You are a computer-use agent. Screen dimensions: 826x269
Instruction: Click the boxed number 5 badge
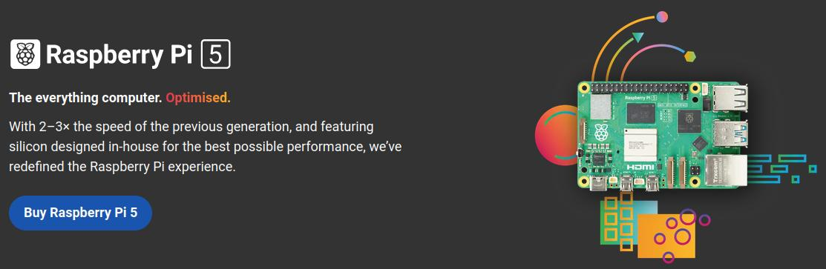click(x=215, y=54)
